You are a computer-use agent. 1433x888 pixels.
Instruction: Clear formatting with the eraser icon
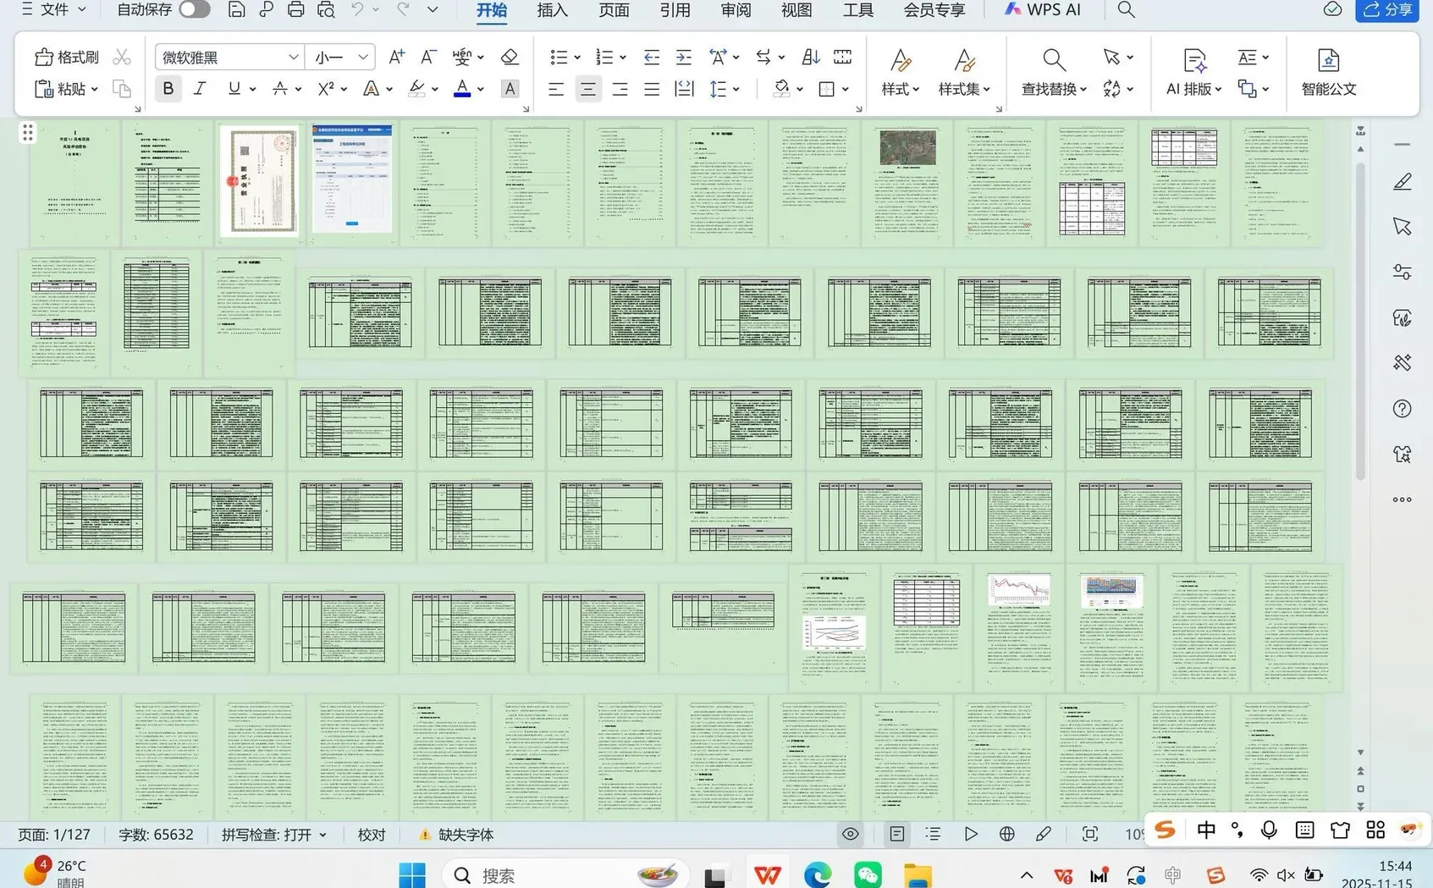(x=509, y=57)
